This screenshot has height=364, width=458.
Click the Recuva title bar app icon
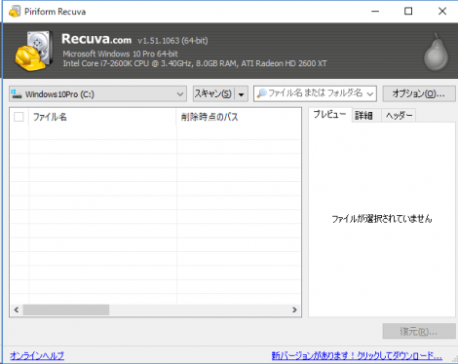click(x=15, y=12)
